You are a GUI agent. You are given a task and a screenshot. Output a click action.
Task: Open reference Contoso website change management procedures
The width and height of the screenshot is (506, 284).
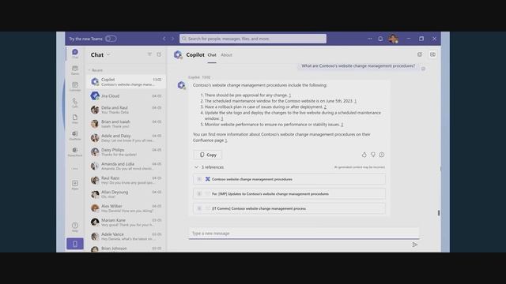point(289,179)
